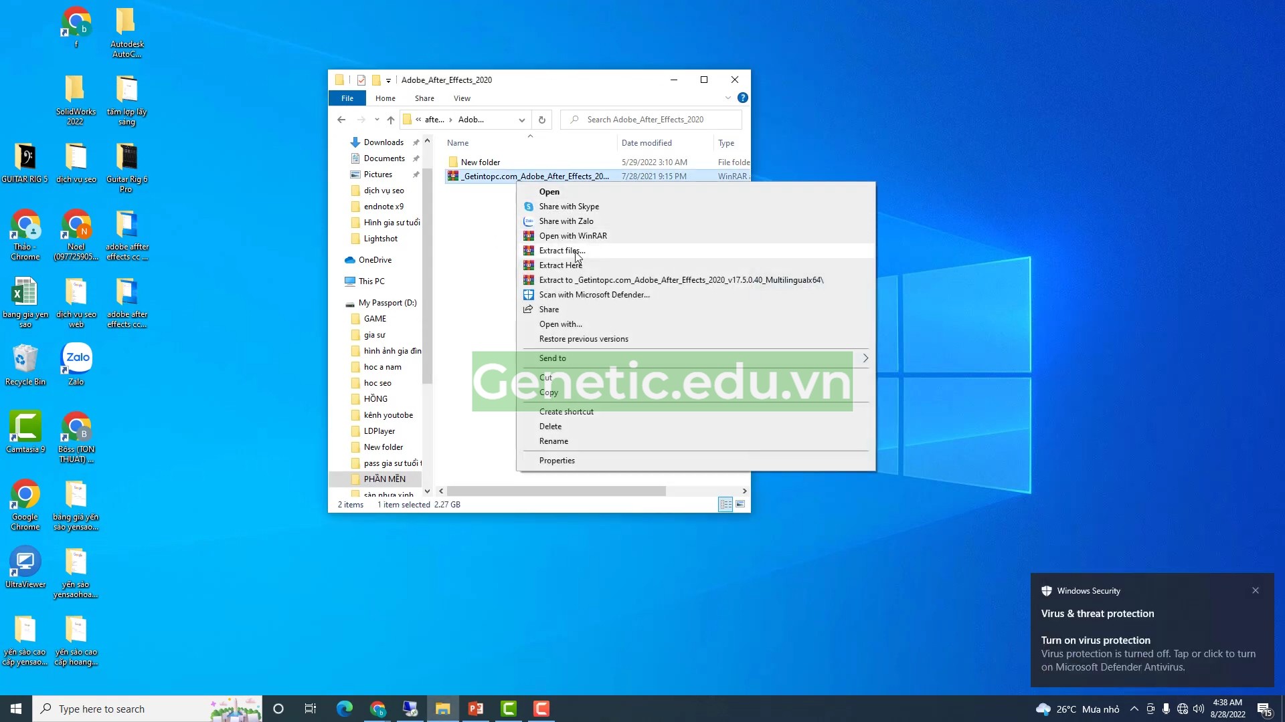This screenshot has height=722, width=1285.
Task: Open UltraViewer desktop icon
Action: point(25,568)
